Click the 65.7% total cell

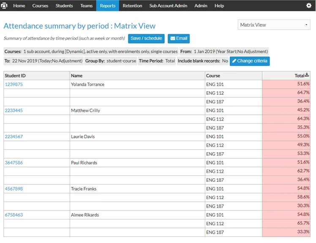pos(286,224)
